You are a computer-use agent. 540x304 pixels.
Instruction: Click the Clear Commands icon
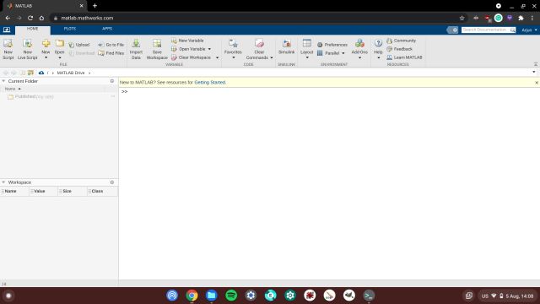point(259,49)
